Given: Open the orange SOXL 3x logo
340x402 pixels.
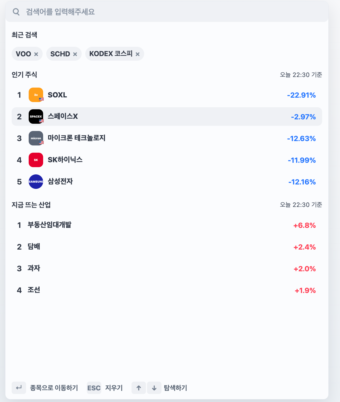Looking at the screenshot, I should point(36,95).
